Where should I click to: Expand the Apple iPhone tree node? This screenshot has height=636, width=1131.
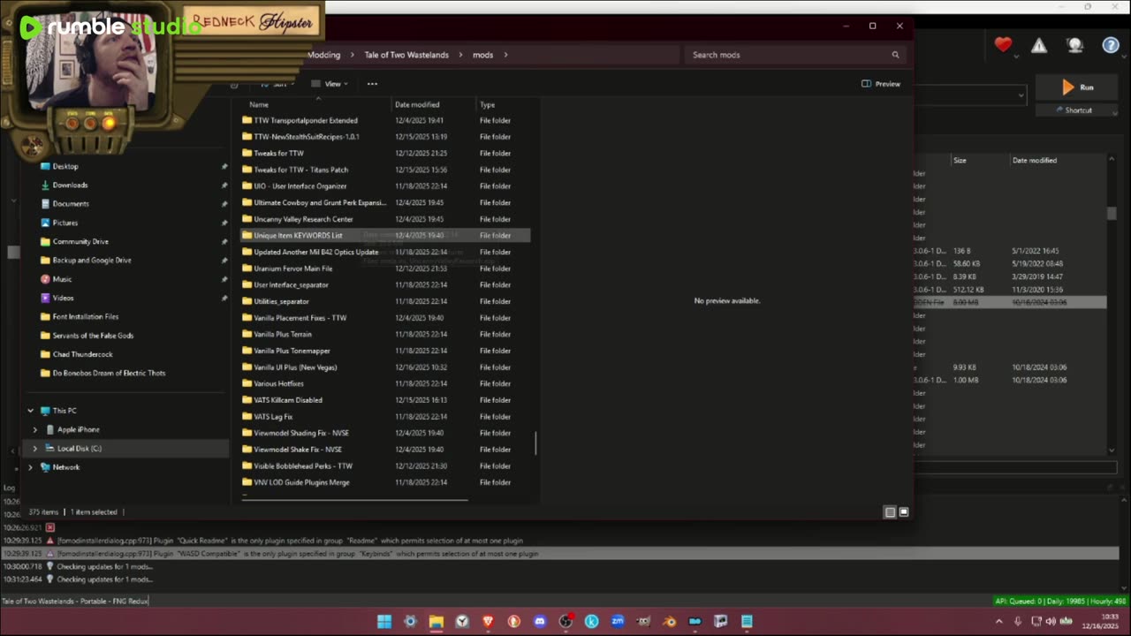(x=35, y=429)
